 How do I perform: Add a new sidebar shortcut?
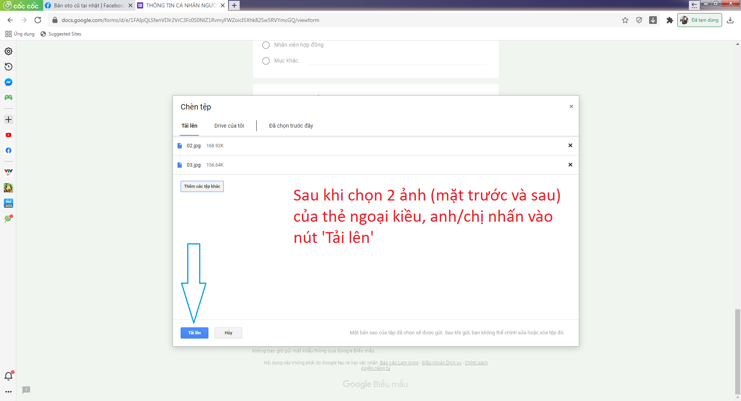8,120
